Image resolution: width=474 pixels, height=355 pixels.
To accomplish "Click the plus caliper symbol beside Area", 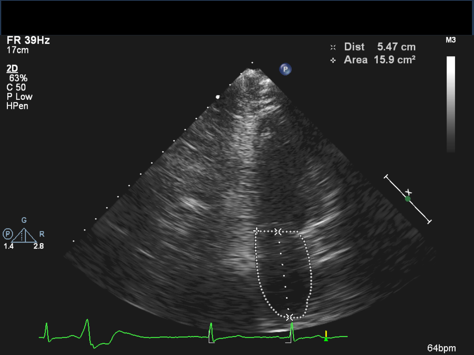I will [x=333, y=60].
